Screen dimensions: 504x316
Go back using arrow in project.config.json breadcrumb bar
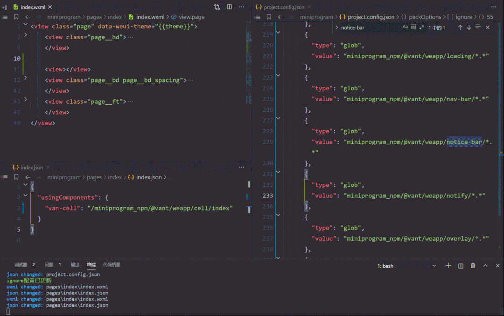pos(280,17)
